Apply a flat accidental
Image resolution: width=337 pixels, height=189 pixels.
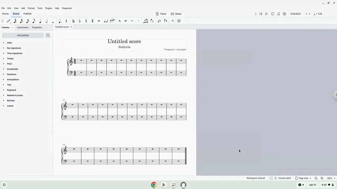[80, 21]
